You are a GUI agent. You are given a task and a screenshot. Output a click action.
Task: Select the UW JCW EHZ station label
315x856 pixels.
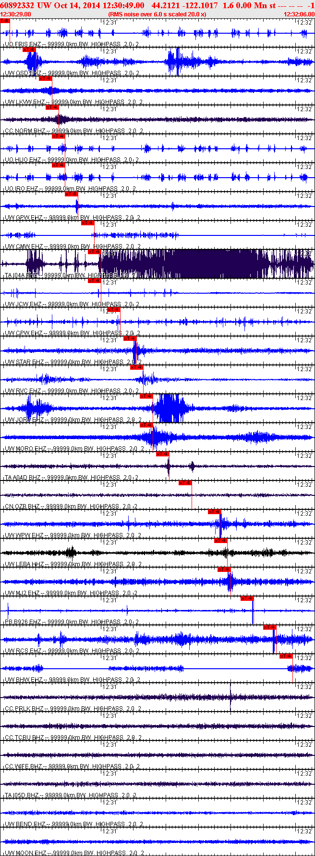[23, 304]
